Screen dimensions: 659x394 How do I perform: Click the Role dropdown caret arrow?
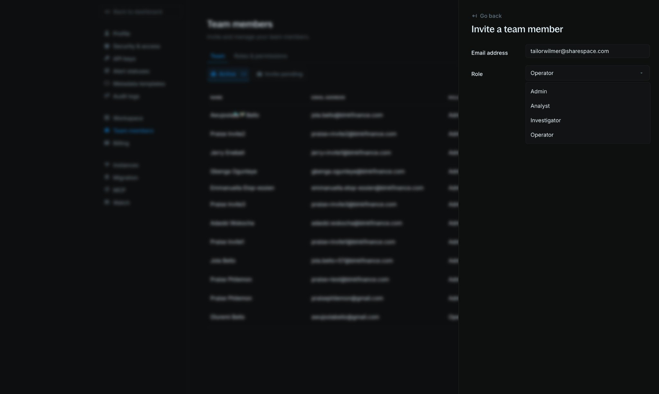tap(641, 73)
